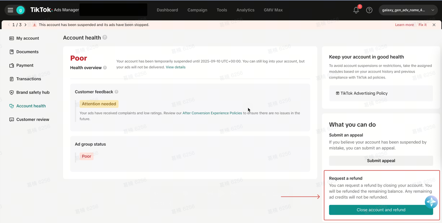Click the green account avatar icon

coord(20,10)
